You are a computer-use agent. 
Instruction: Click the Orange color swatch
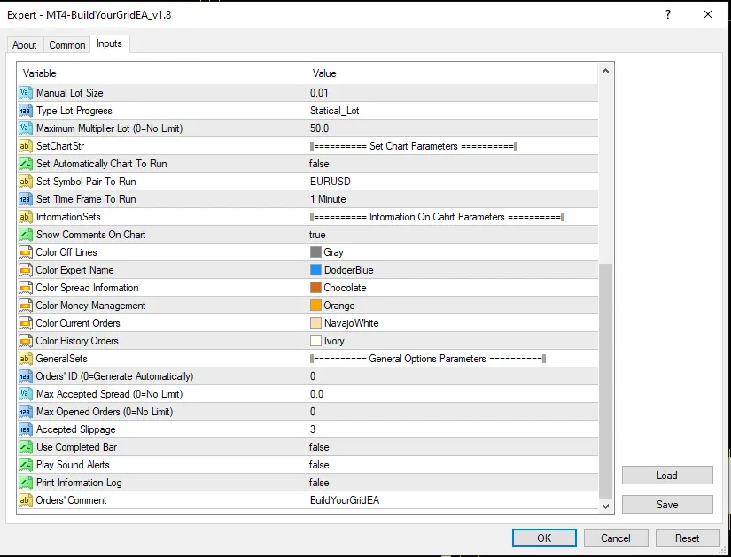point(315,306)
